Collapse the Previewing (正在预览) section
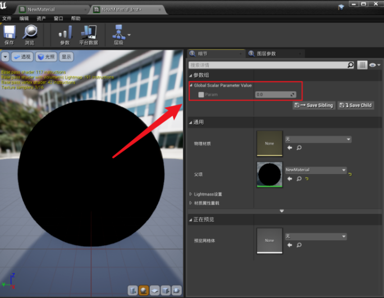This screenshot has height=298, width=384. coord(190,219)
